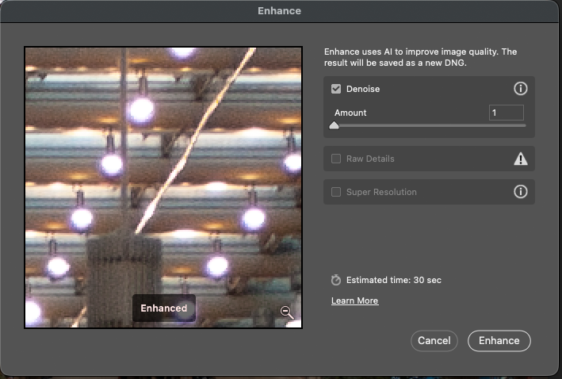Click the Enhance dialog title bar
The image size is (562, 379).
click(279, 11)
